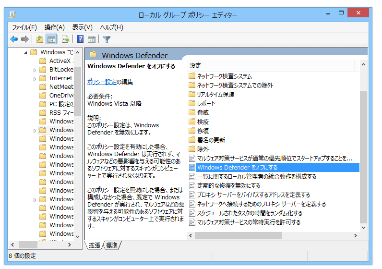Open Help via blue question mark icon
This screenshot has width=382, height=269.
pos(80,39)
